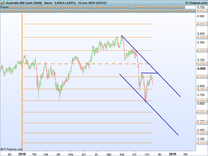Click the nov month label on the time axis
The image size is (208, 156).
tap(147, 154)
